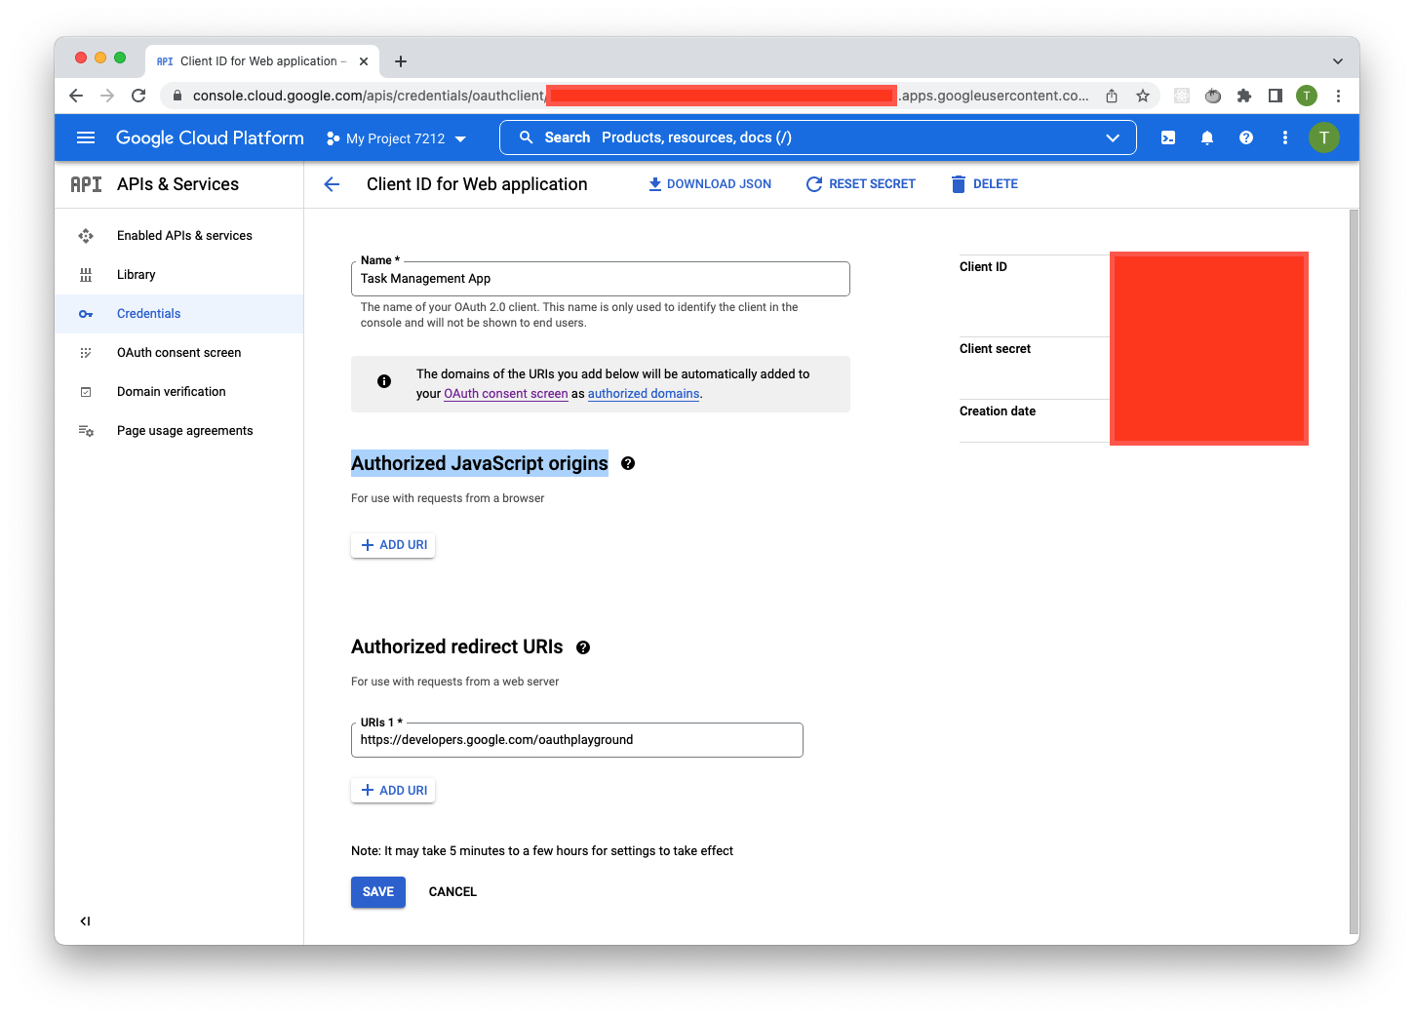
Task: Collapse the left sidebar panel
Action: tap(85, 920)
